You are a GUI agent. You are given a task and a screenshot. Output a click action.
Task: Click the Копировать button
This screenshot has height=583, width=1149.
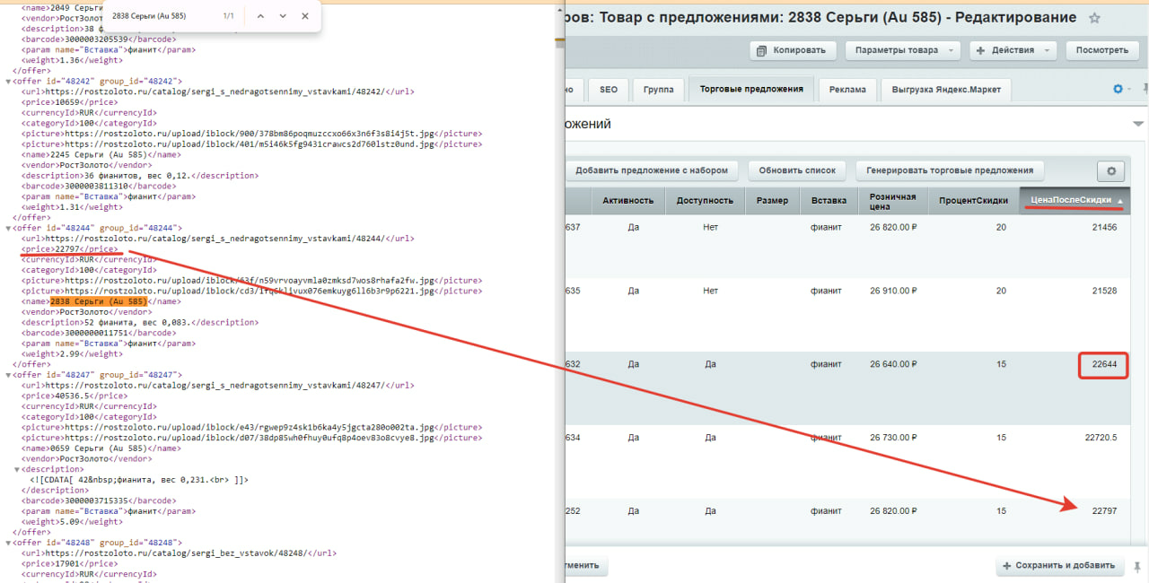pos(793,50)
